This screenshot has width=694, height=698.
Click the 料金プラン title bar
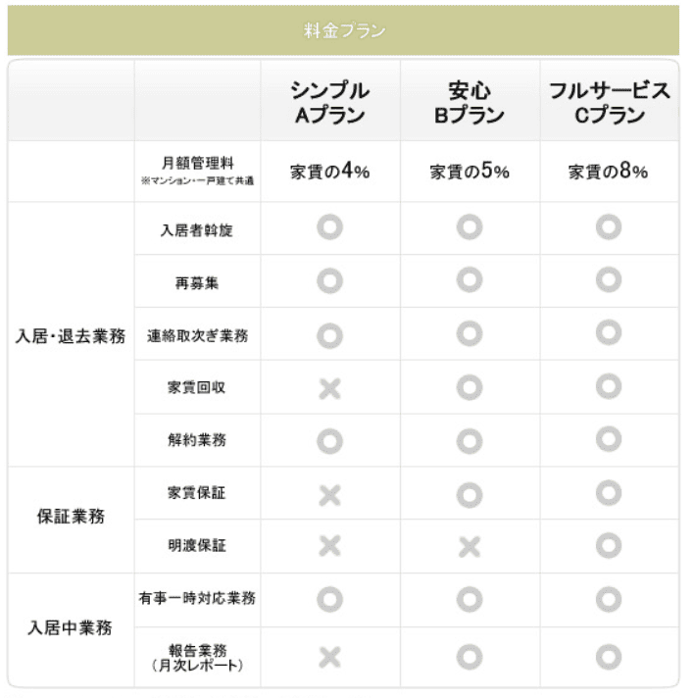pos(343,30)
